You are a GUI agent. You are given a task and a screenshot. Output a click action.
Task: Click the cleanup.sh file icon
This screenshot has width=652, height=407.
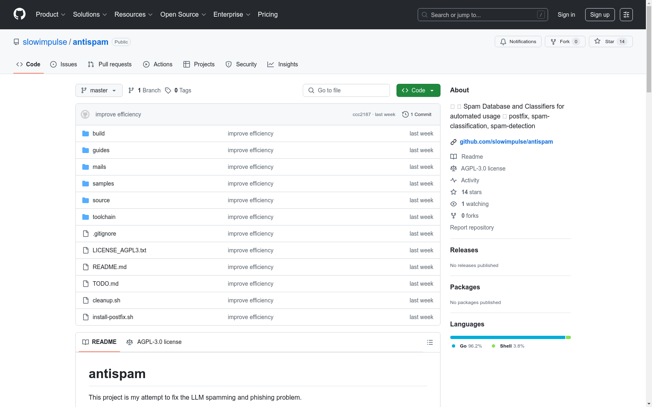[x=86, y=300]
